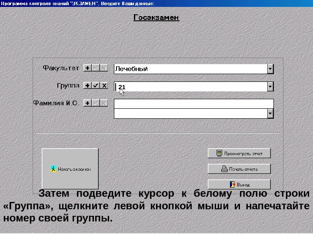The width and height of the screenshot is (313, 234).
Task: Click the upper empty Фамилия И.О. text field
Action: coord(193,104)
